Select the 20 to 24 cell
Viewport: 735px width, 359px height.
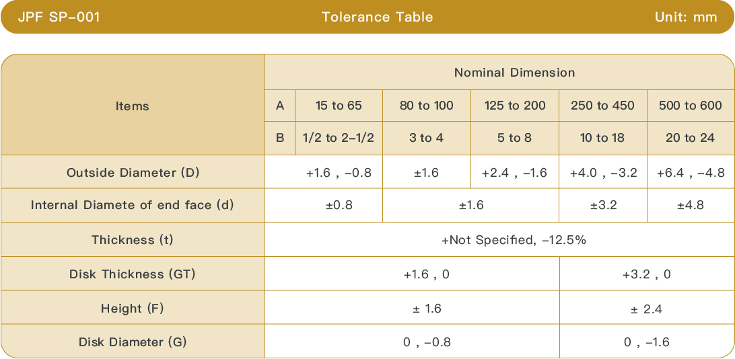691,138
